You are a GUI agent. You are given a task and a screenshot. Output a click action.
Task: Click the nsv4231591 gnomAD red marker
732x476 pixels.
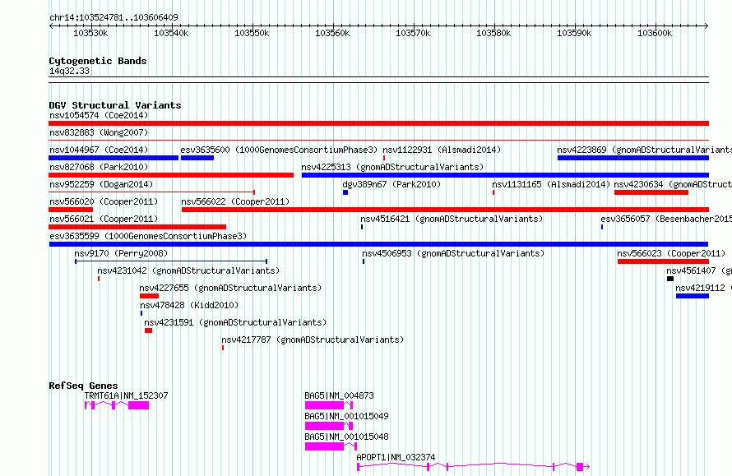click(148, 330)
